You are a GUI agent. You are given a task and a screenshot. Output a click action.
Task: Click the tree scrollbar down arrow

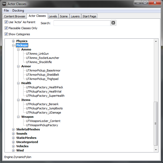click(156, 150)
